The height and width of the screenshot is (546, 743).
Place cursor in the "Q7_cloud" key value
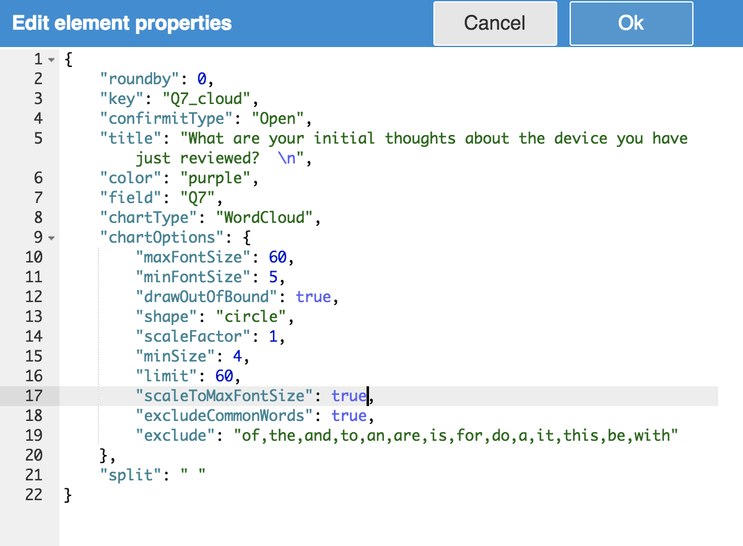(201, 99)
